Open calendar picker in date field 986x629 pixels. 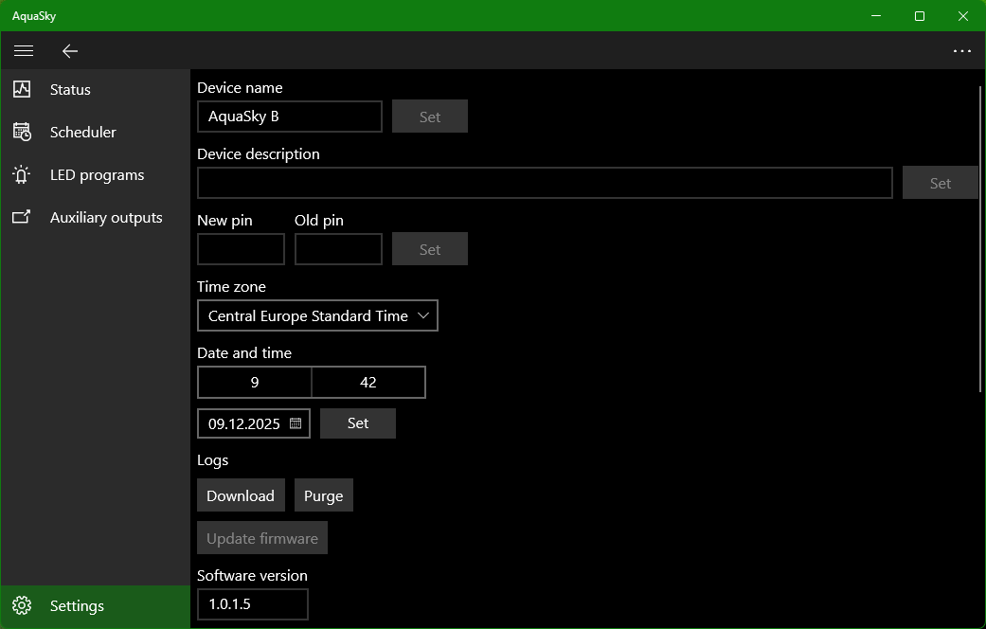[x=296, y=423]
